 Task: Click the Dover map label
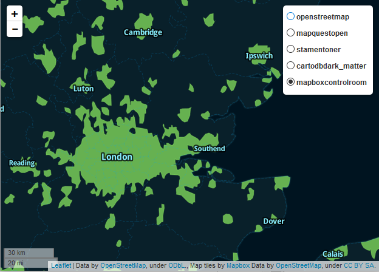(x=273, y=221)
